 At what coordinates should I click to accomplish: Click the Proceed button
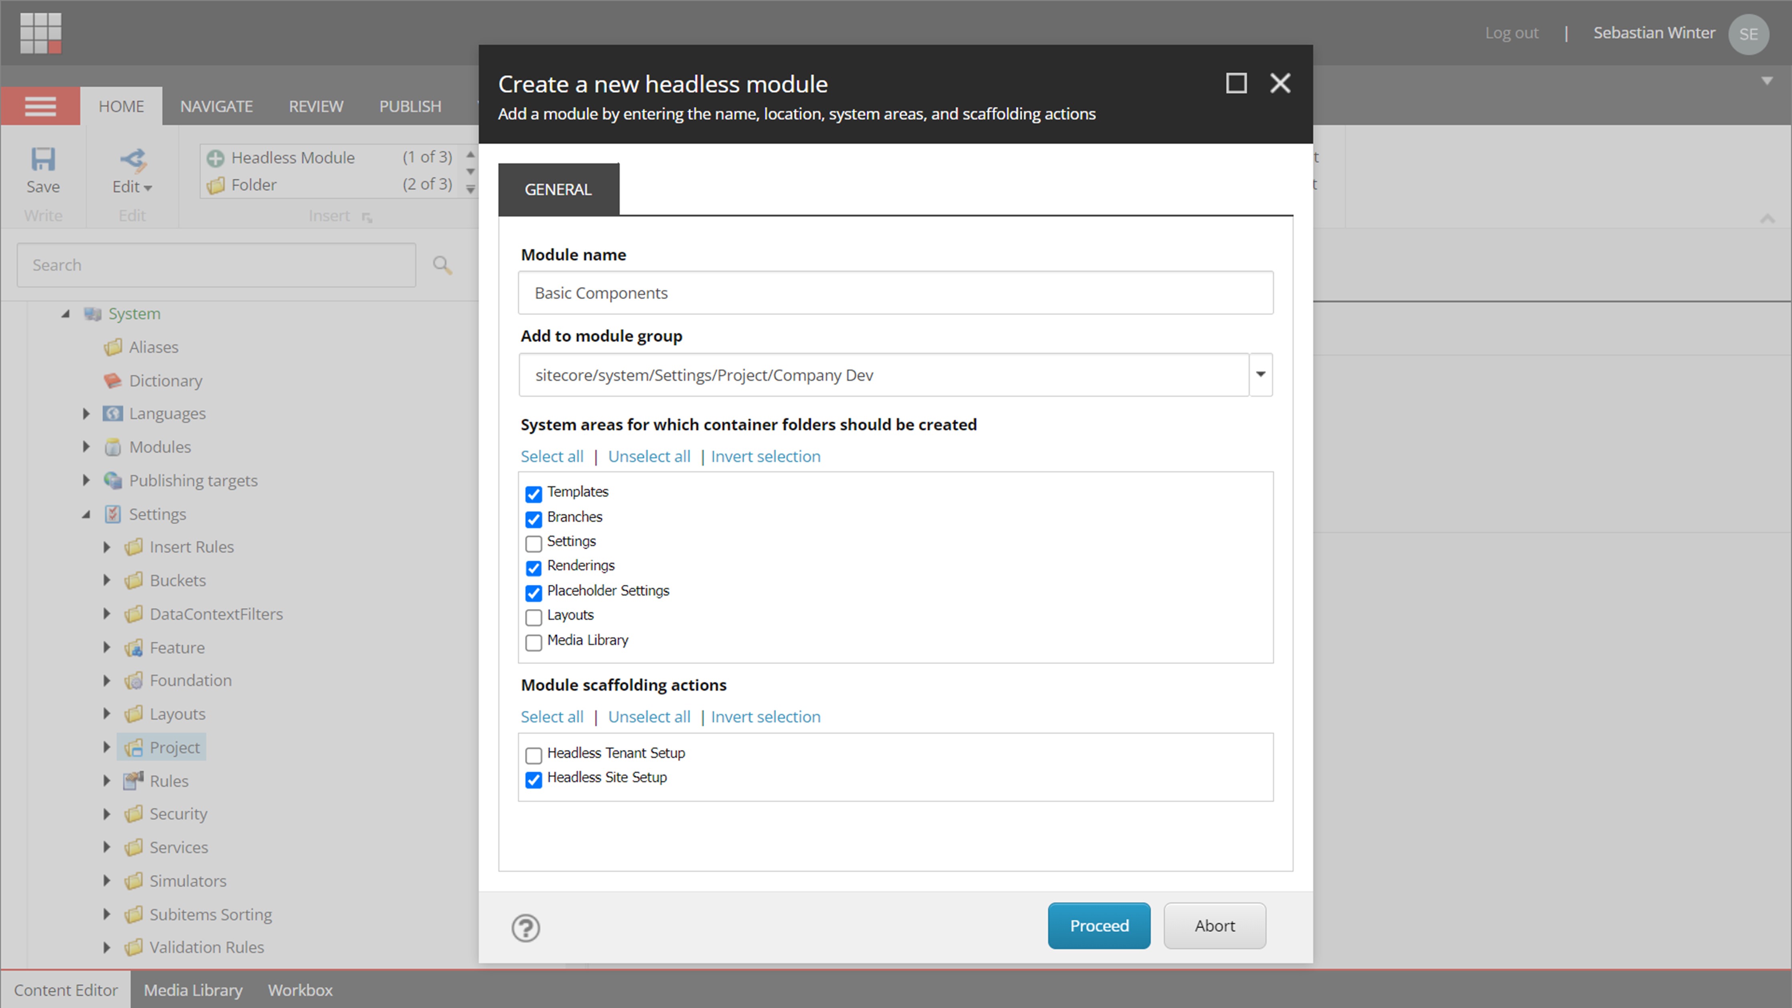pyautogui.click(x=1099, y=925)
